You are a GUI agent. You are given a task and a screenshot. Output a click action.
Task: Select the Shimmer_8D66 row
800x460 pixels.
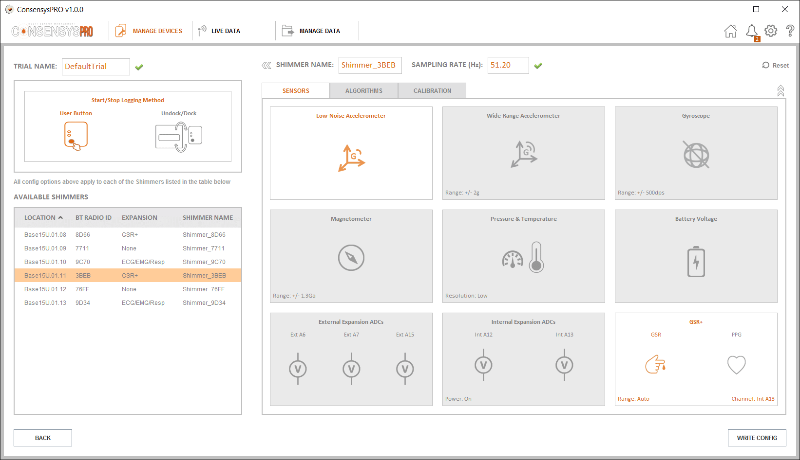(128, 235)
